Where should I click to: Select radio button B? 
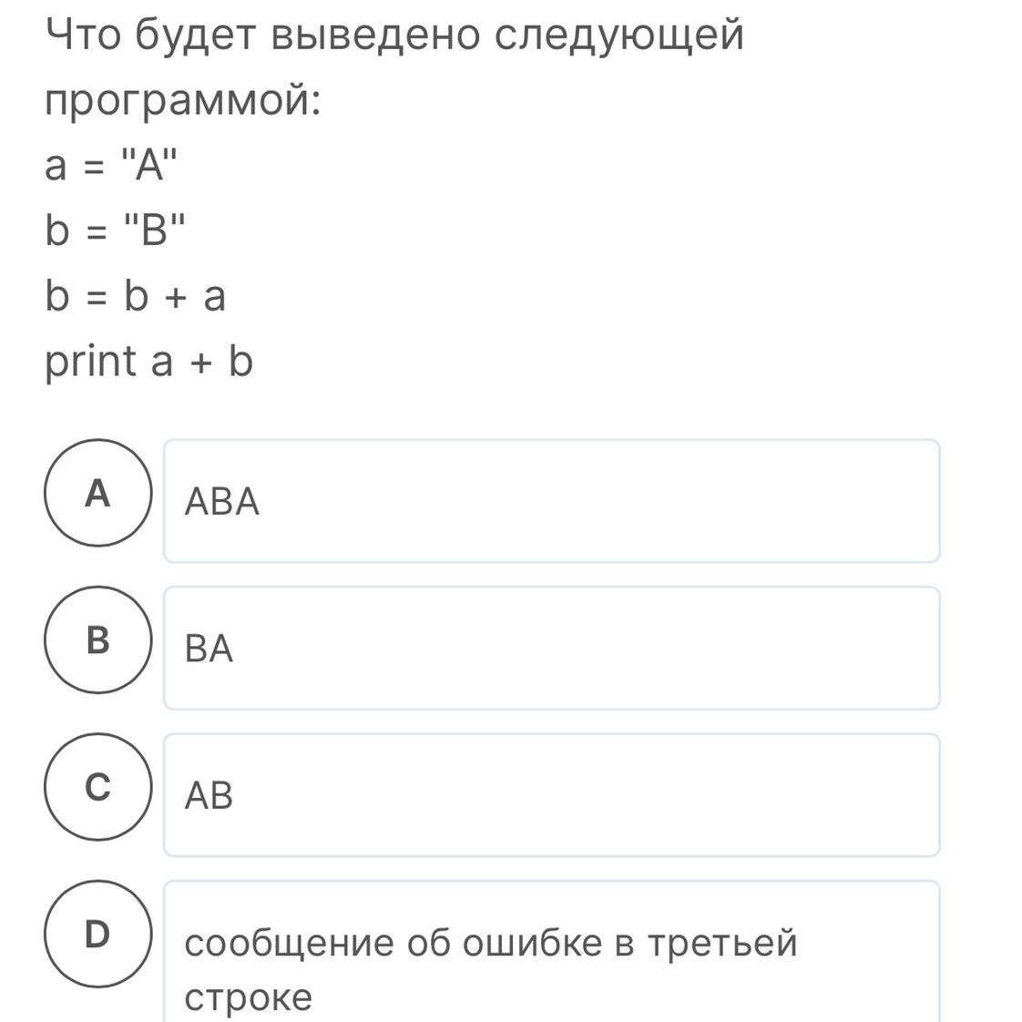(x=97, y=640)
